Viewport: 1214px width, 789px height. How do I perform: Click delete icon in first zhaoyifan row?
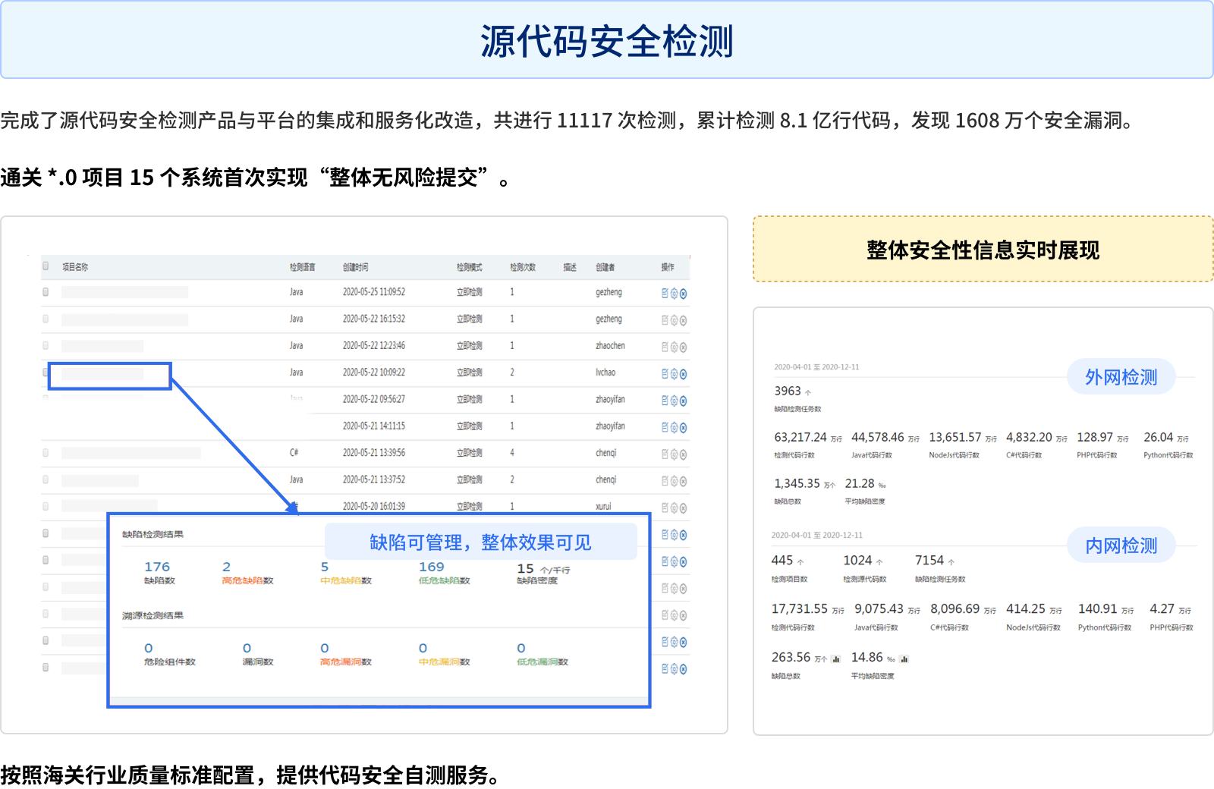[683, 401]
